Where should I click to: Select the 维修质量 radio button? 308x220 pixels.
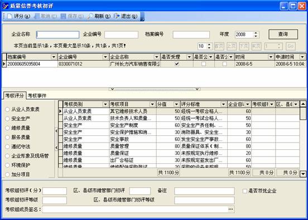point(7,128)
